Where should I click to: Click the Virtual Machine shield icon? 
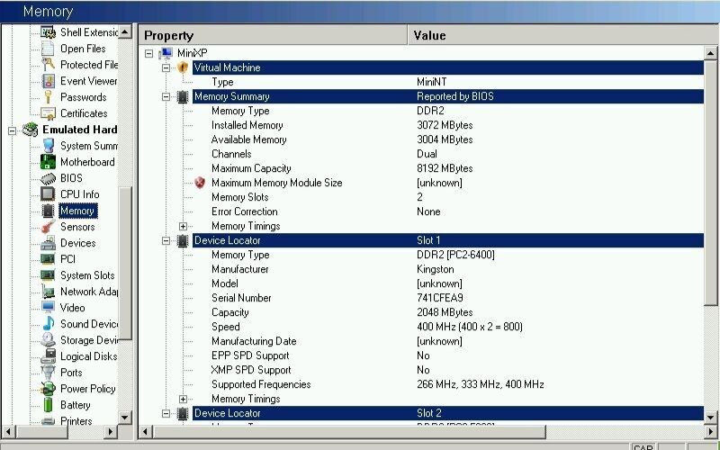coord(183,67)
